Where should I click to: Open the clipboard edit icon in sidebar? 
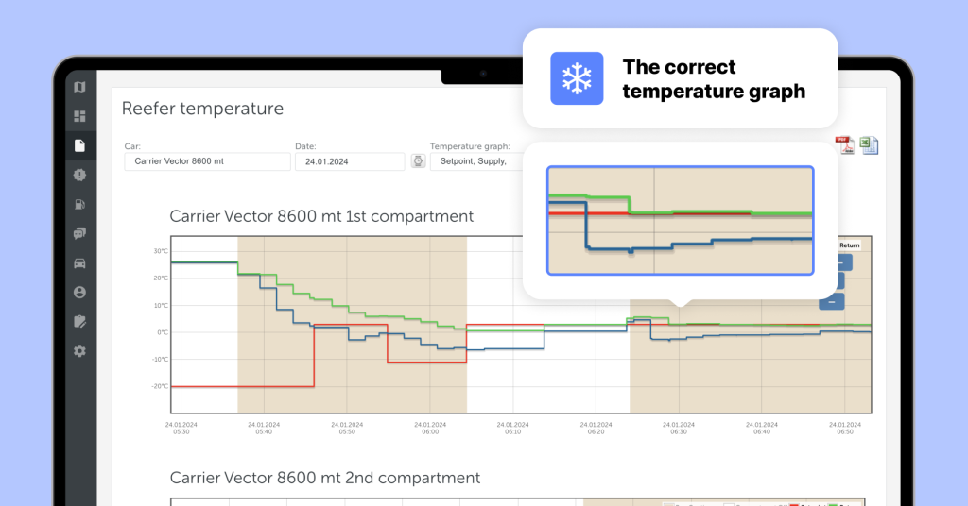point(79,322)
